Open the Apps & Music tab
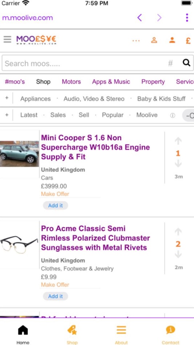194x345 pixels. click(111, 82)
